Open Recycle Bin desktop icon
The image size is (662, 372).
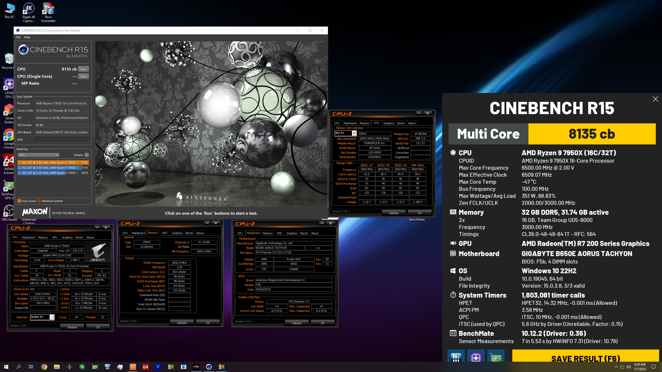click(8, 61)
